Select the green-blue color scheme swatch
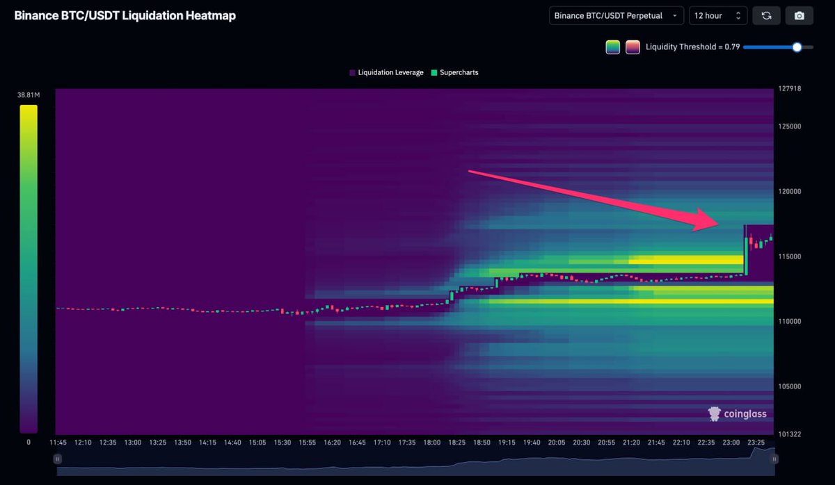 coord(612,47)
